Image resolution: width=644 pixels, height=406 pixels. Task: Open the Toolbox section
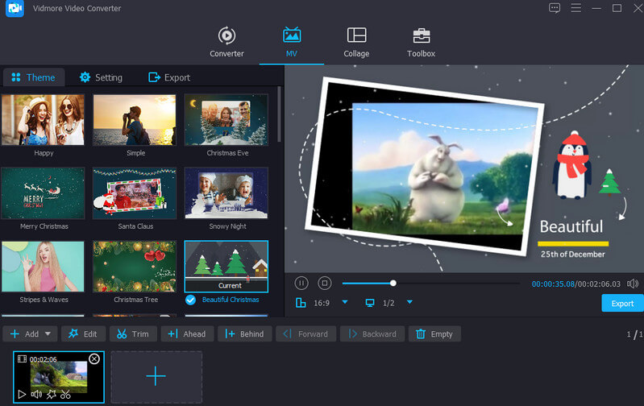[421, 43]
